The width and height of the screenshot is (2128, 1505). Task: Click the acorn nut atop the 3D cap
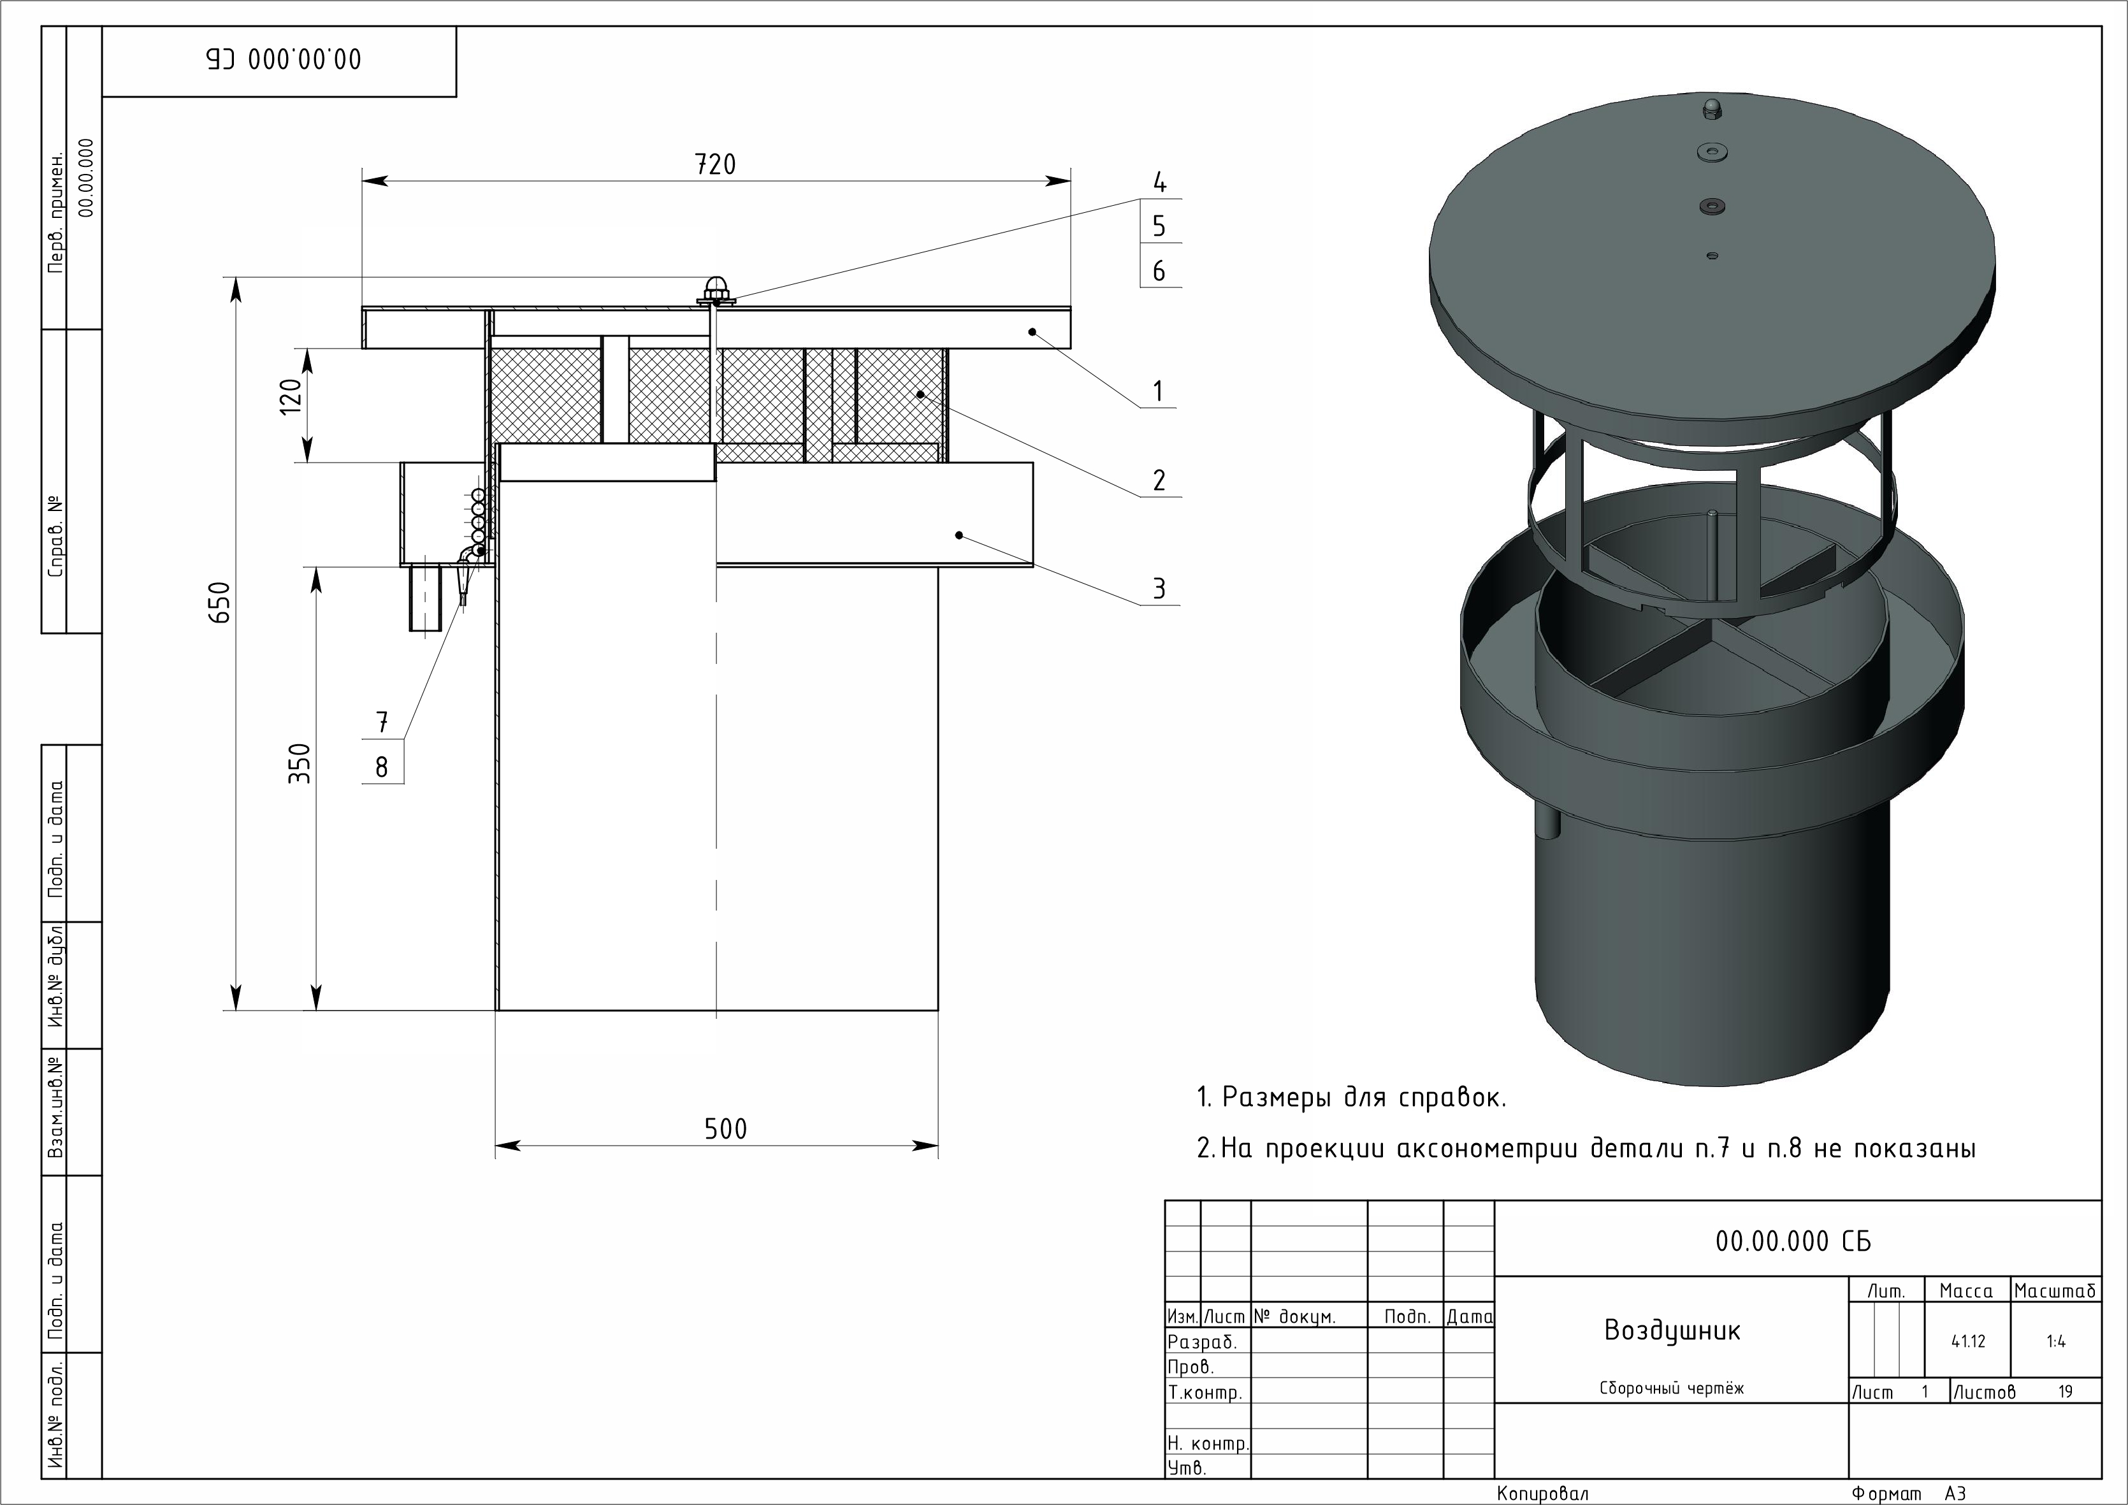[x=1711, y=110]
